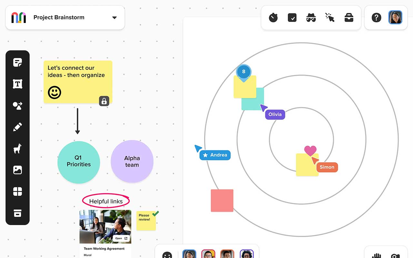Select Andrea's collaborator name tag
Viewport: 413px width, 258px height.
click(215, 155)
